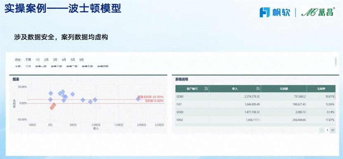Select month filter 2月
Image resolution: width=343 pixels, height=159 pixels.
pyautogui.click(x=46, y=59)
